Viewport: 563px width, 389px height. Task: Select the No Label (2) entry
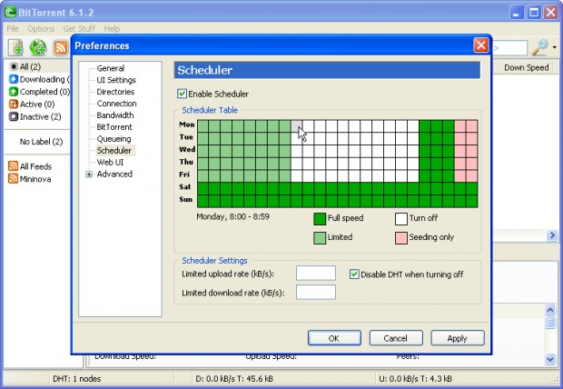[x=41, y=142]
